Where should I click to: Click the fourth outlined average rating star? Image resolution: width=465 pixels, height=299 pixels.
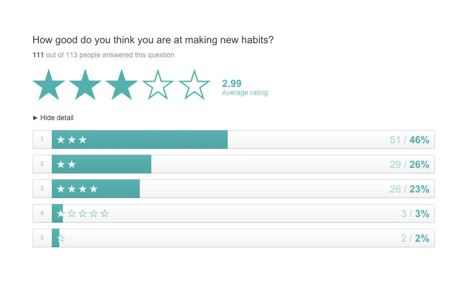(x=158, y=85)
